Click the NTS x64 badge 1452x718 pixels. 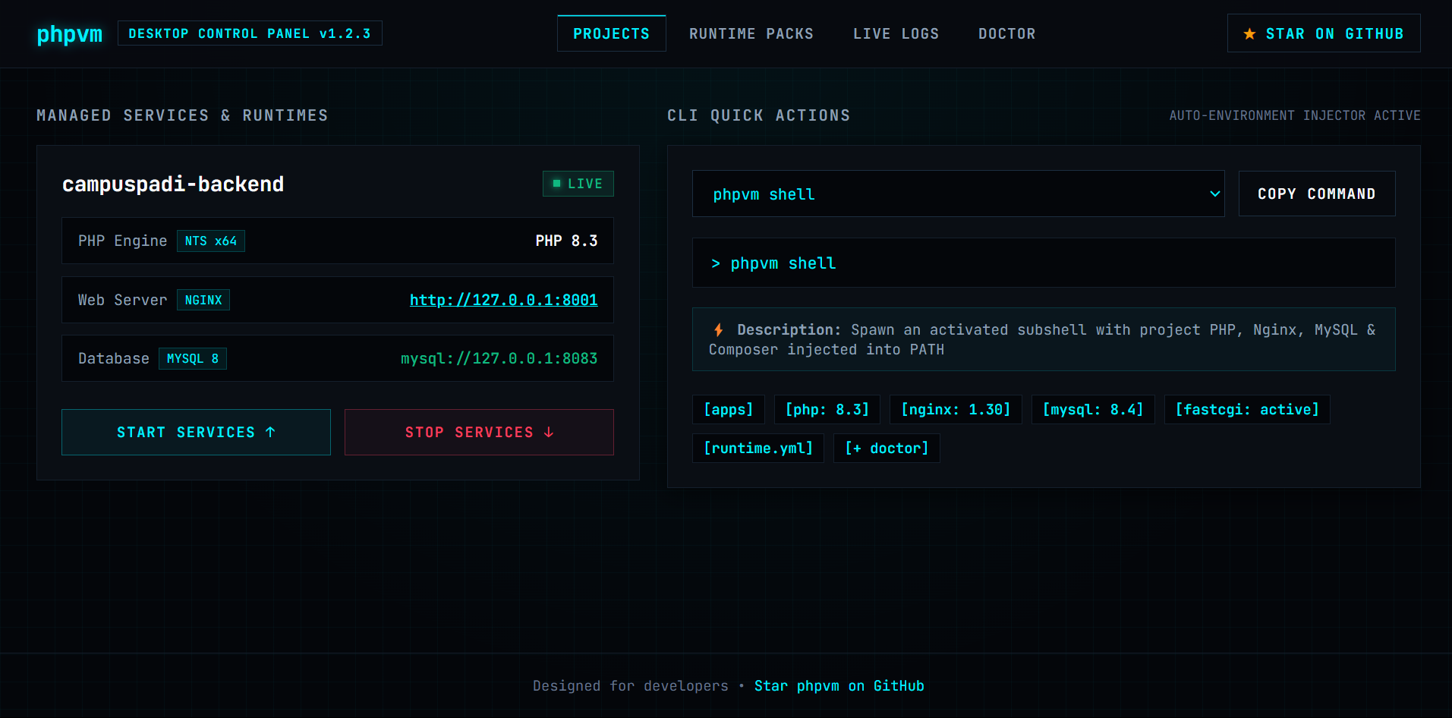point(211,241)
